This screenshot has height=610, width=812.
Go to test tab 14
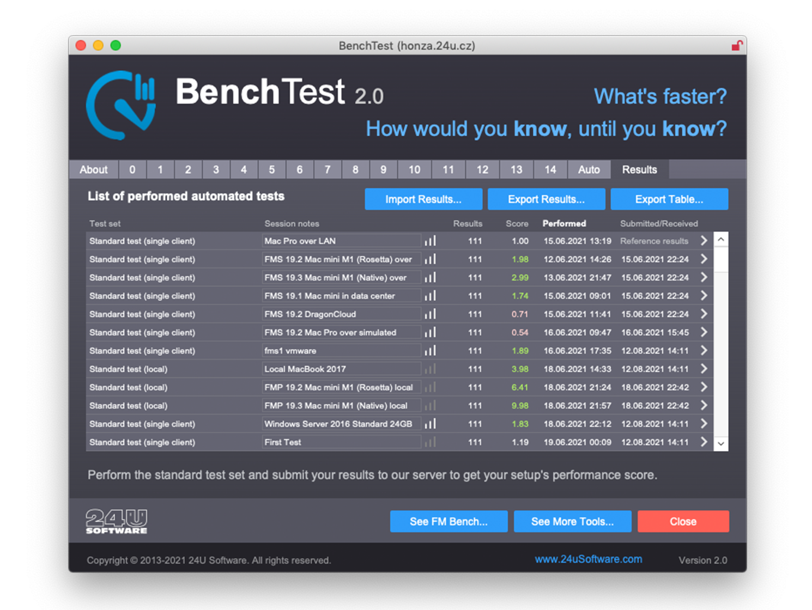(550, 169)
